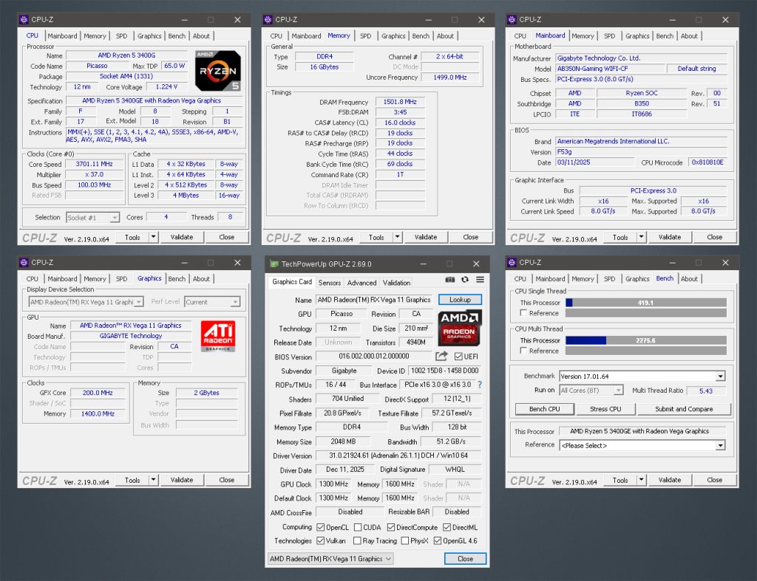Viewport: 757px width, 581px height.
Task: Click the BIOS export arrow icon in GPU-Z
Action: (441, 357)
